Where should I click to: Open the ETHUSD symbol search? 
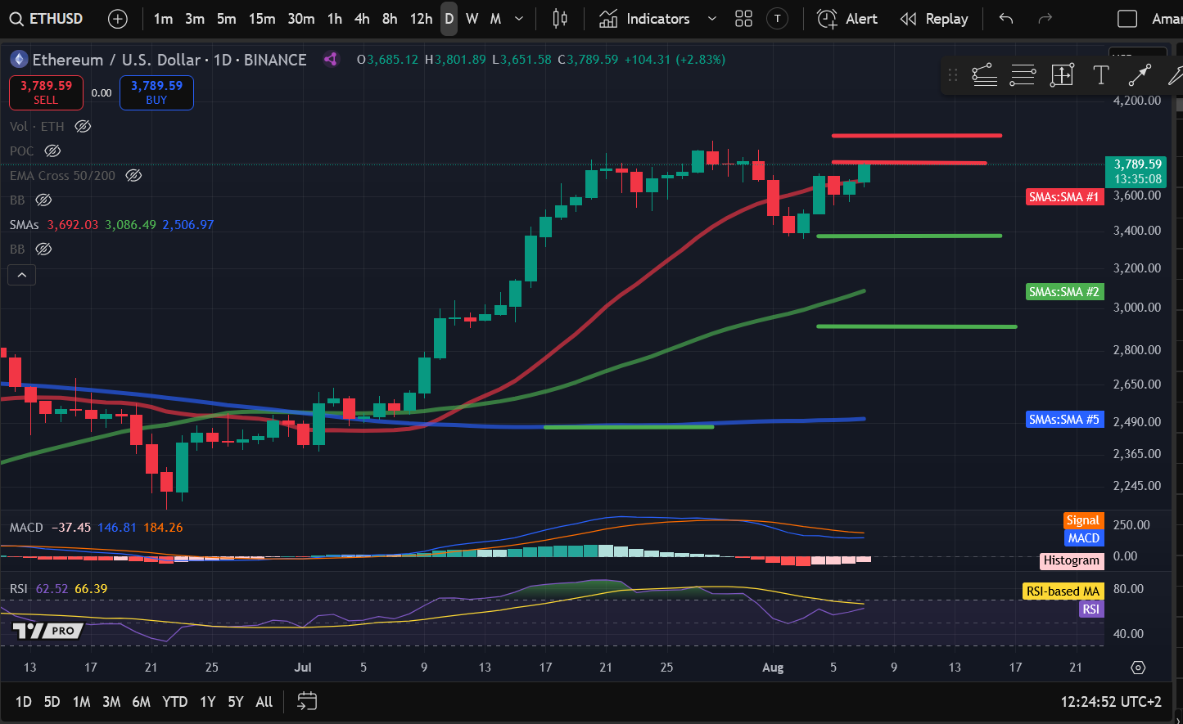[x=47, y=19]
